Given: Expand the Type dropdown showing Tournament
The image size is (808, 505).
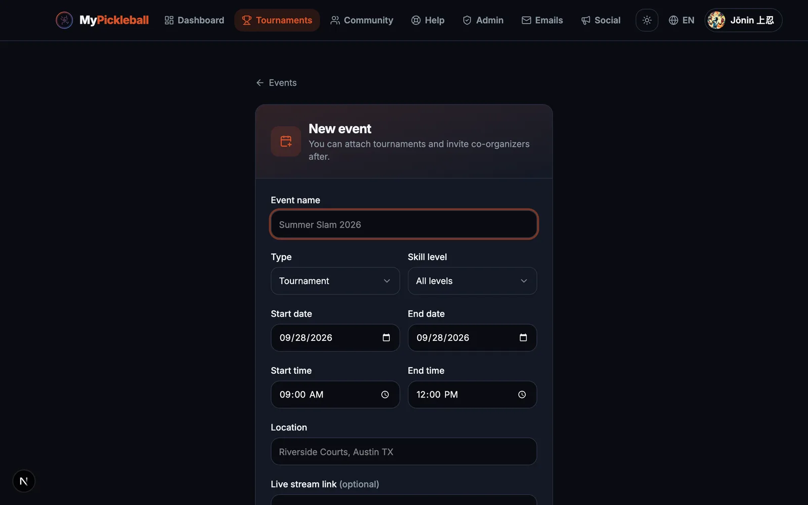Looking at the screenshot, I should pyautogui.click(x=335, y=281).
